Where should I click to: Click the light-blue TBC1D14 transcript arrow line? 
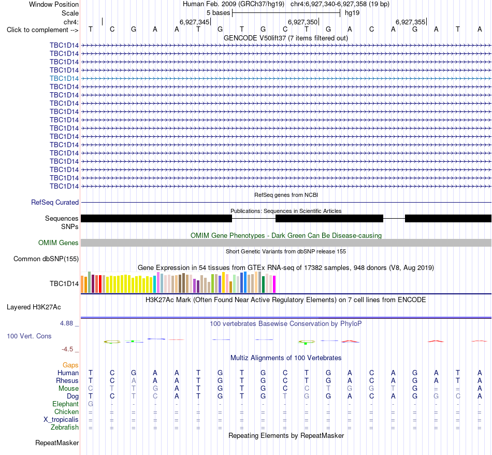pos(286,78)
